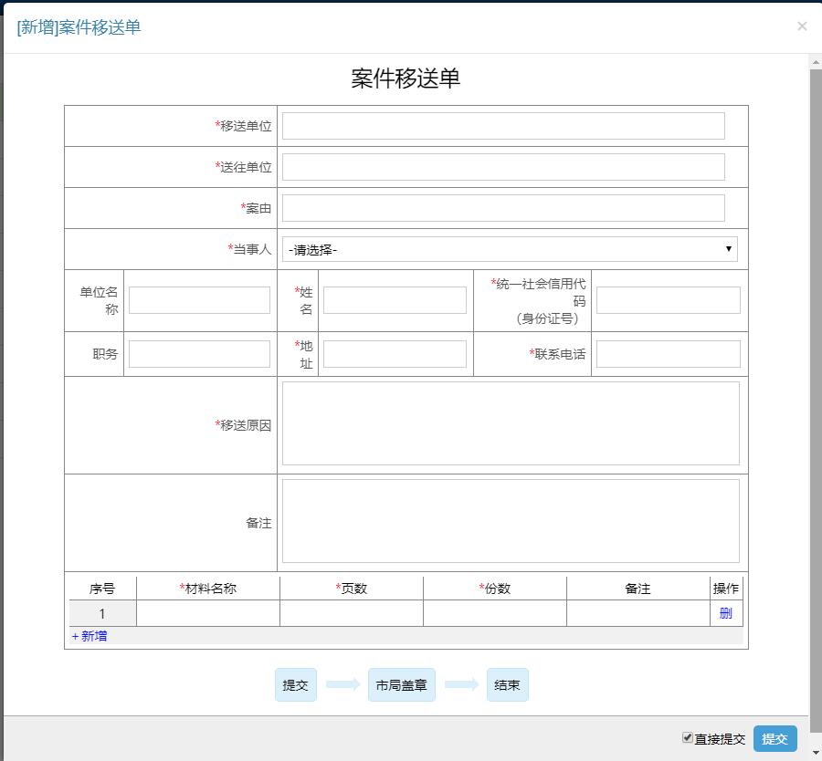822x761 pixels.
Task: Click the 案件移送单 form title
Action: coord(406,78)
